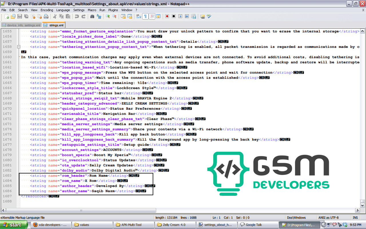This screenshot has width=366, height=229.
Task: Toggle word wrap in the toolbar
Action: tap(139, 16)
